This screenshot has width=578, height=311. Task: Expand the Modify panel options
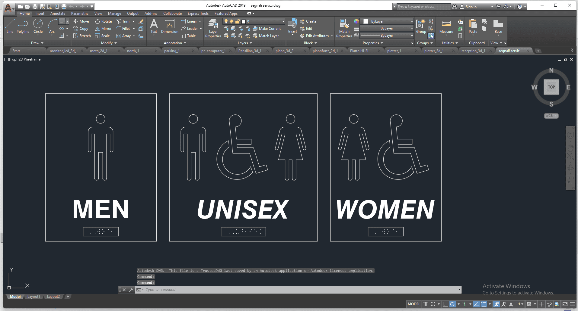tap(109, 43)
